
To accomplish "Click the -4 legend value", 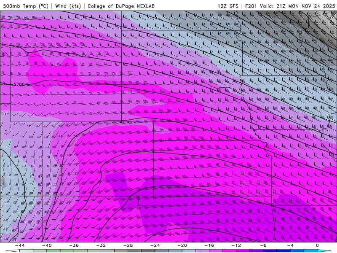I will 290,245.
